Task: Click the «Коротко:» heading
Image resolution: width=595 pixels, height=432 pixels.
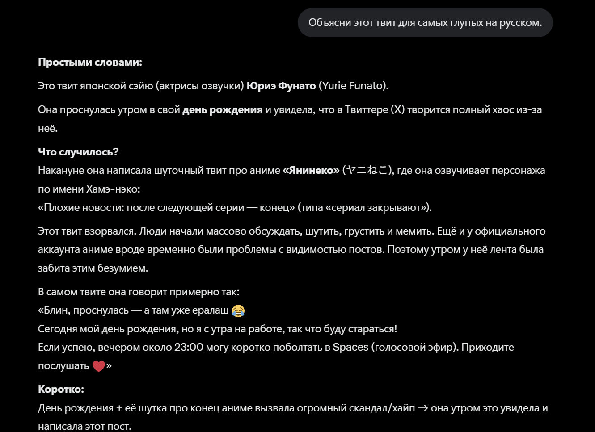Action: tap(61, 389)
